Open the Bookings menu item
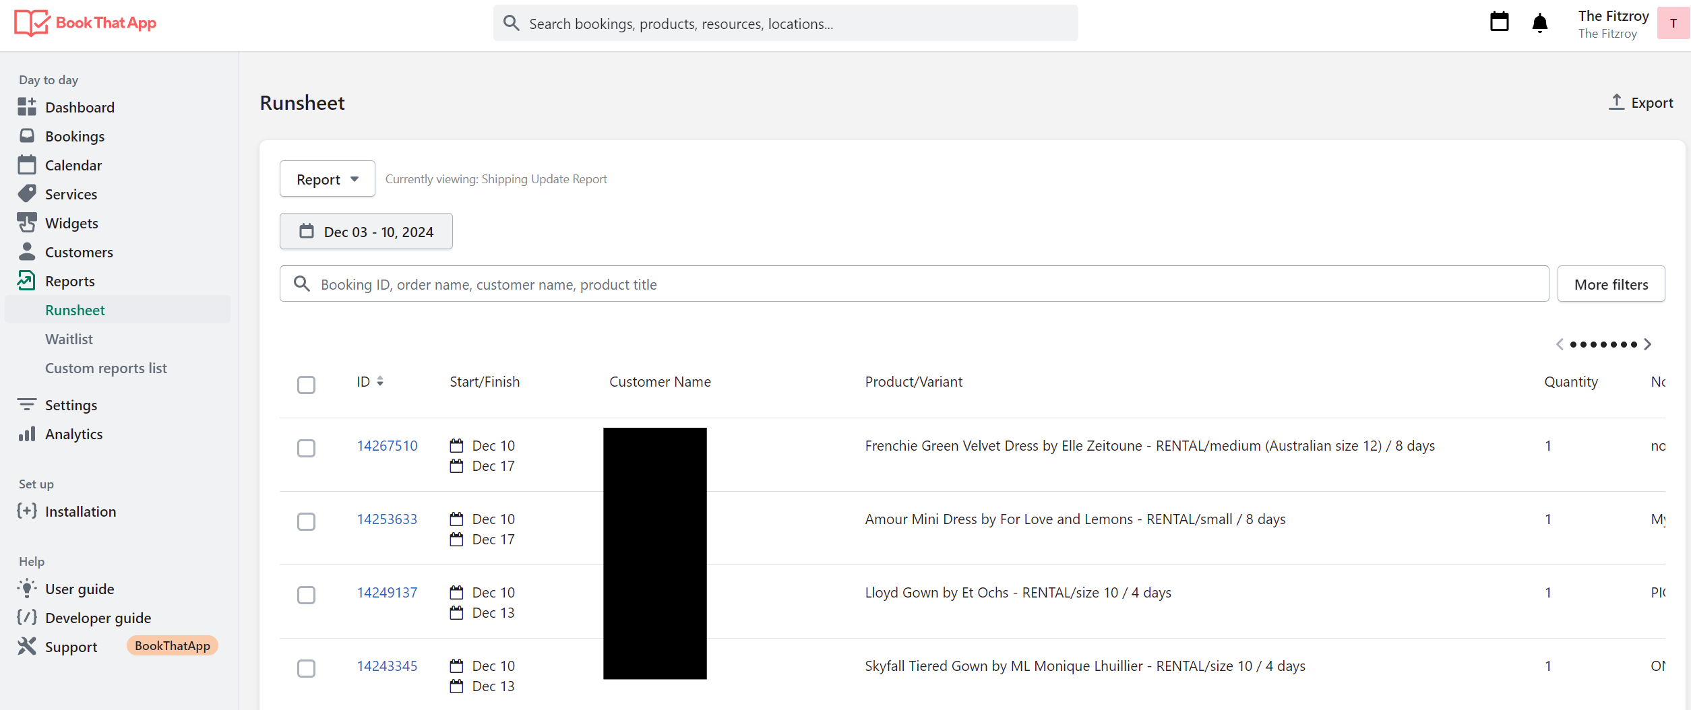 tap(75, 136)
